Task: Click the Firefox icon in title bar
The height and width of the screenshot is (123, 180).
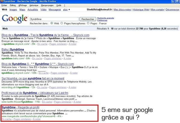Action: [2, 1]
